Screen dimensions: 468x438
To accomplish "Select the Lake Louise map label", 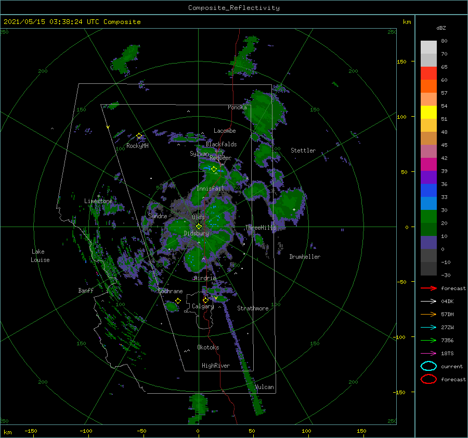I will [40, 256].
